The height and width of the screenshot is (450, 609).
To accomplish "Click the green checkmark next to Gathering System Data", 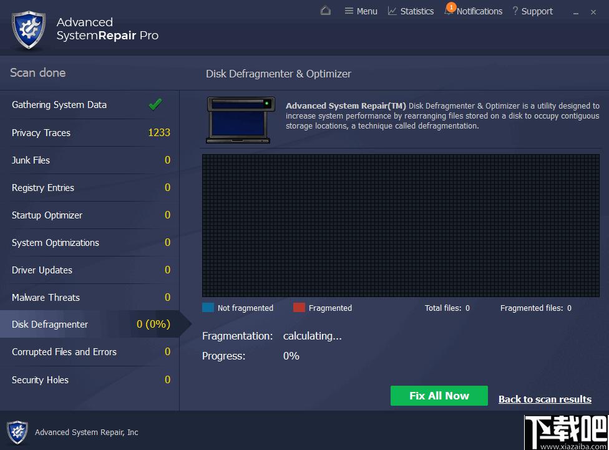I will pos(155,104).
